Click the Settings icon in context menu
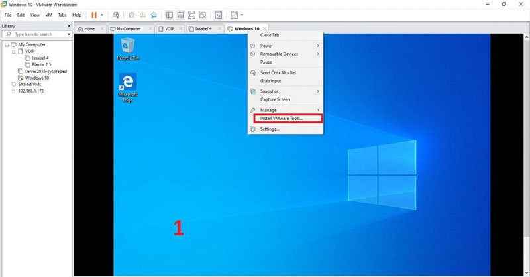This screenshot has width=530, height=277. (253, 129)
